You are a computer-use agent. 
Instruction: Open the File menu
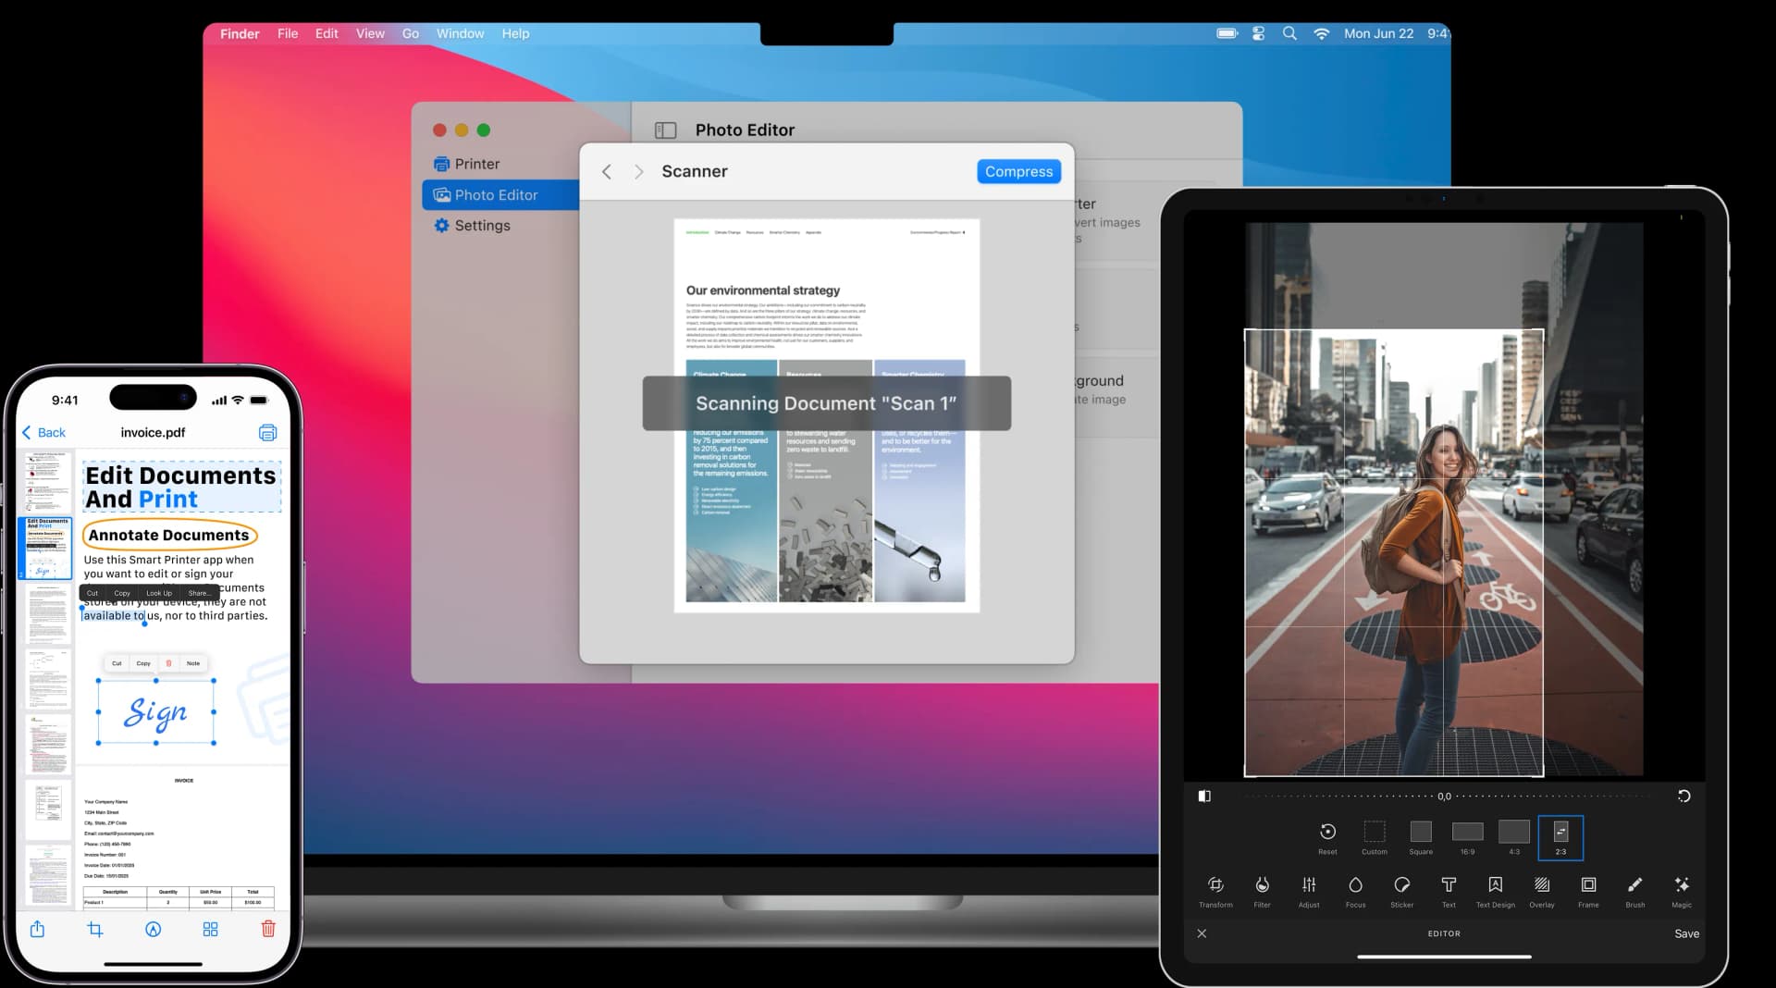pos(288,33)
